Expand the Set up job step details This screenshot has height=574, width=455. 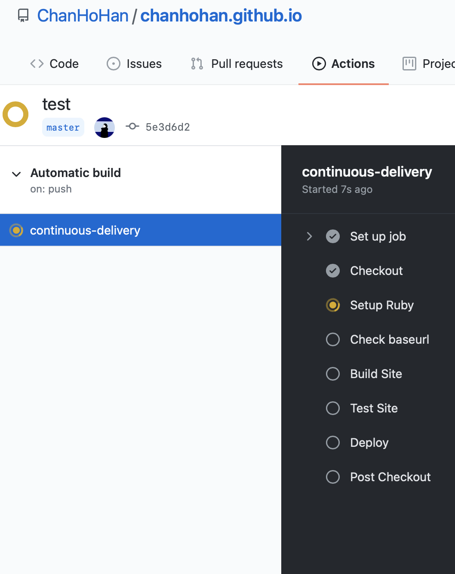pos(309,236)
